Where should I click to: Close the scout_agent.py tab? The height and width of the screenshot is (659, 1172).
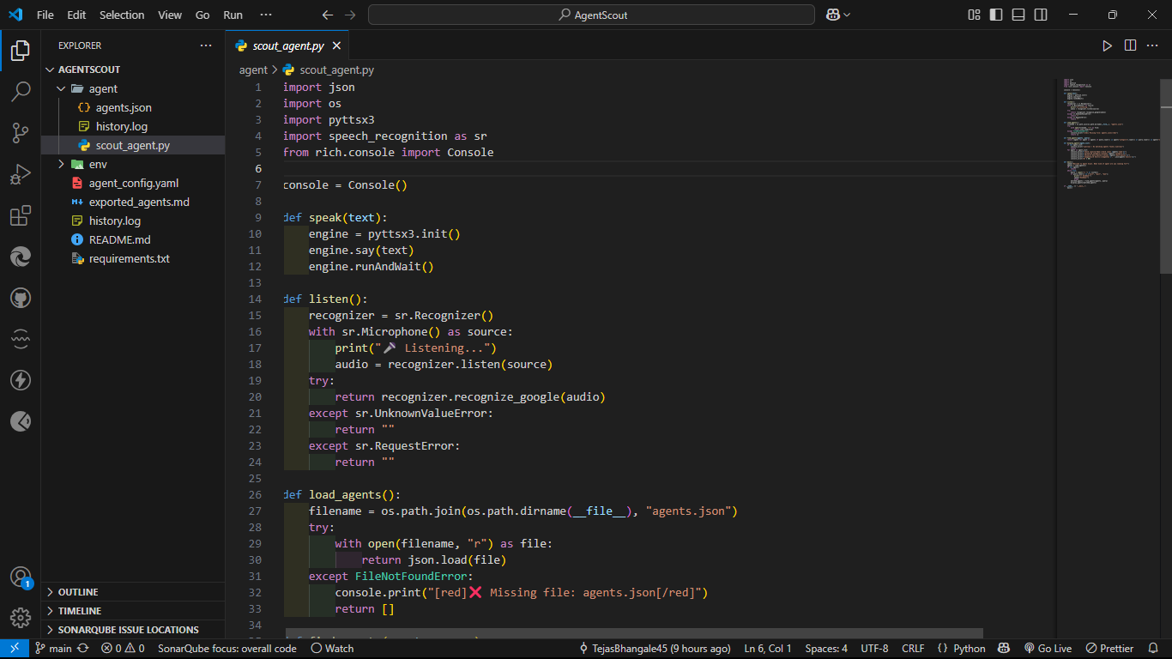337,46
